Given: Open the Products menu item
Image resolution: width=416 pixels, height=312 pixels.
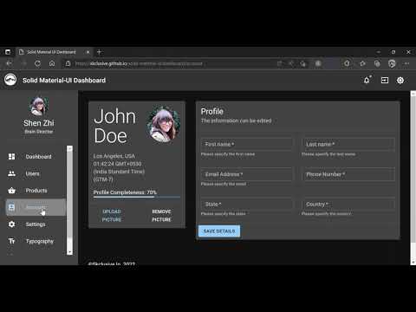Looking at the screenshot, I should [x=36, y=191].
